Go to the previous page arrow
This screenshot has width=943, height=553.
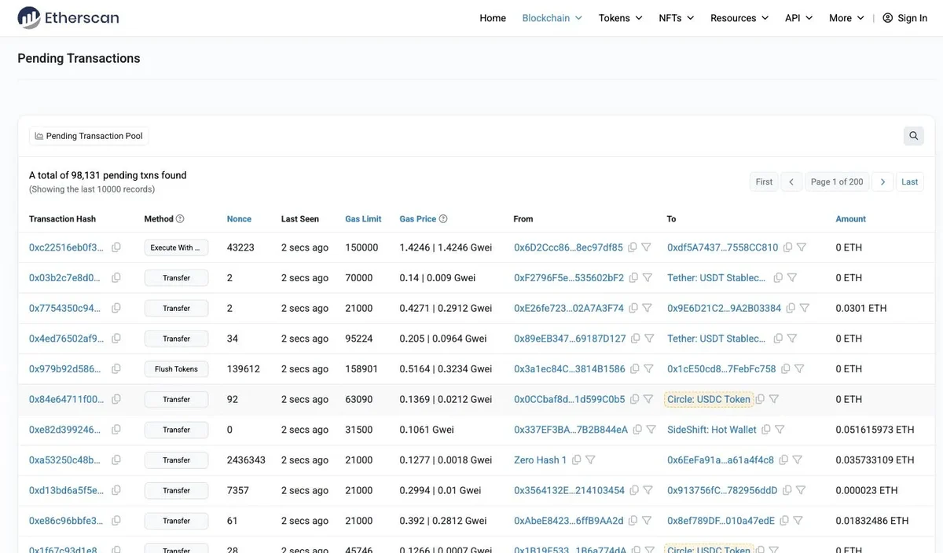(791, 181)
